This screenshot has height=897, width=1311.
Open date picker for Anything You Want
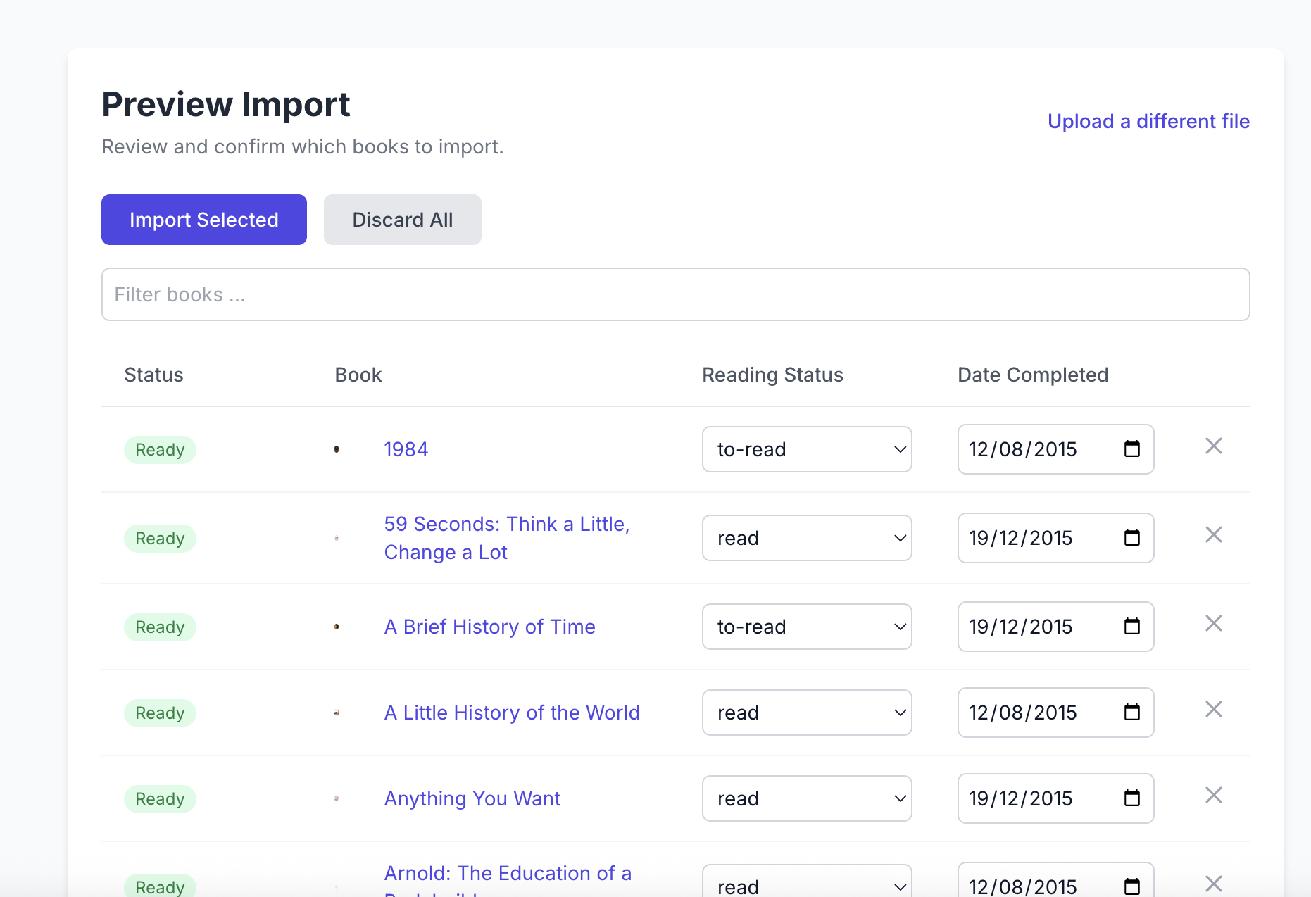pos(1131,798)
